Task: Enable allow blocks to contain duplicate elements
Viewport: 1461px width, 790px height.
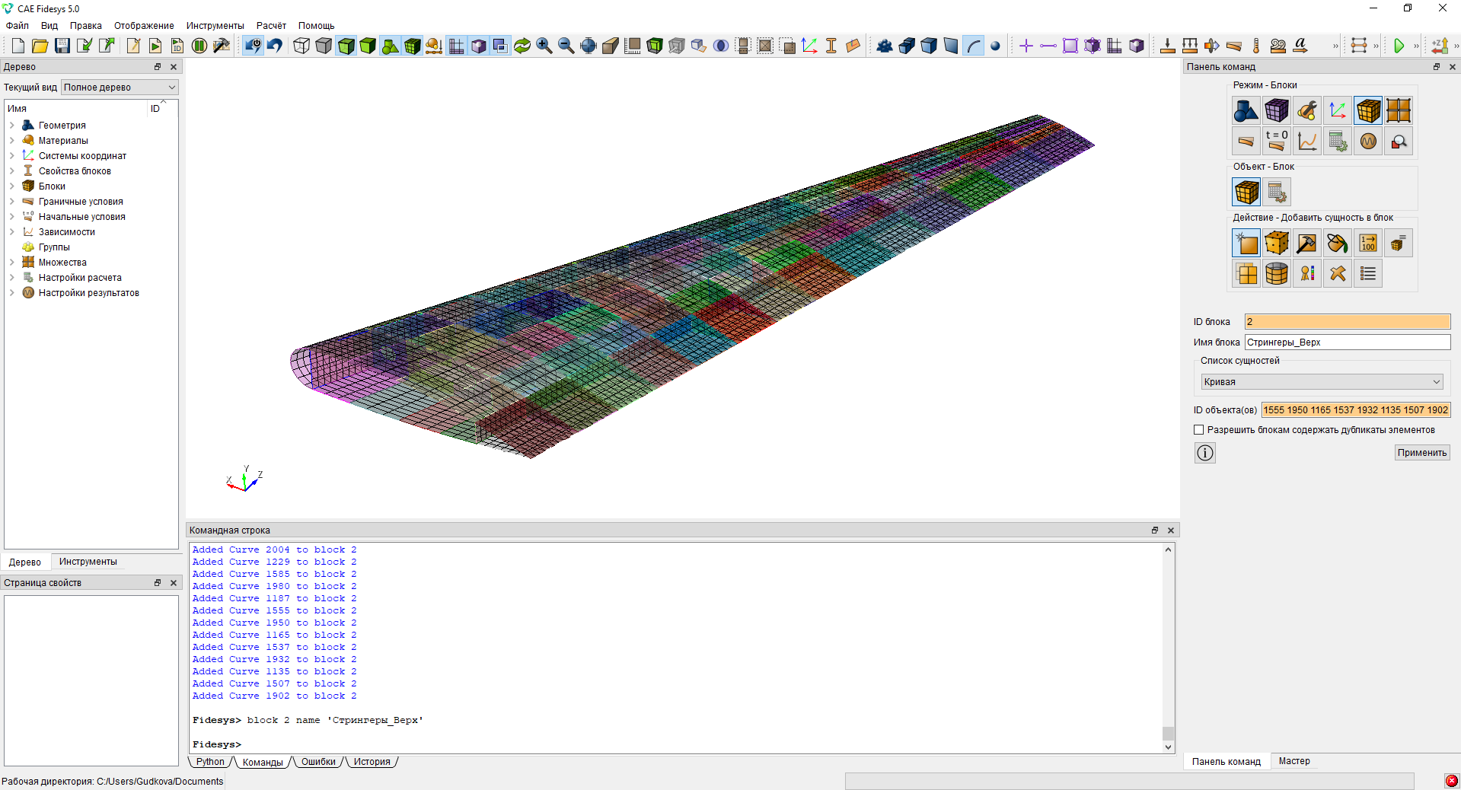Action: coord(1199,430)
